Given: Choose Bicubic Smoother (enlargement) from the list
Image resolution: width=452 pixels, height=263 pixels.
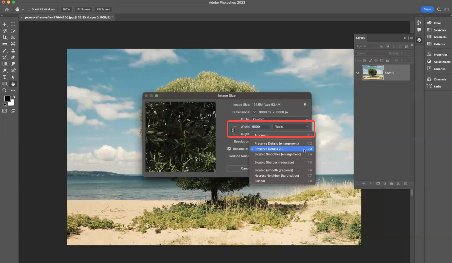Looking at the screenshot, I should coord(278,154).
